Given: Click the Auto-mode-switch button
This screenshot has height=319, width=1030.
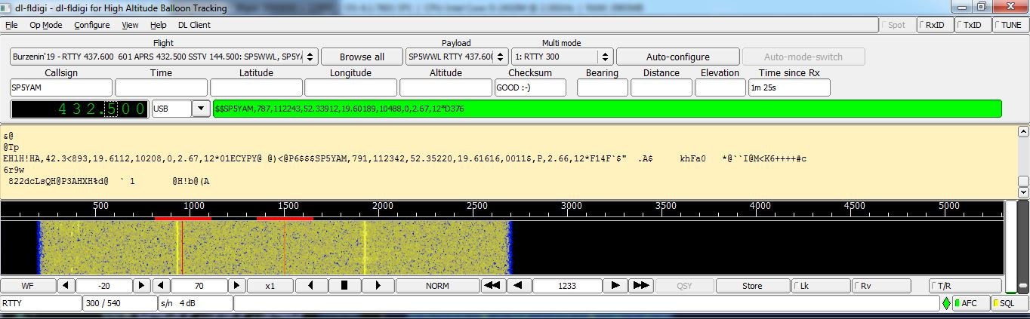Looking at the screenshot, I should pos(803,57).
